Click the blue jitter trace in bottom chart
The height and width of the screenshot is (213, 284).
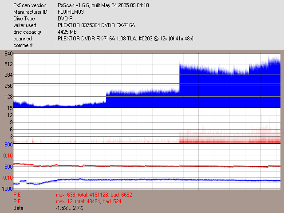[147, 180]
